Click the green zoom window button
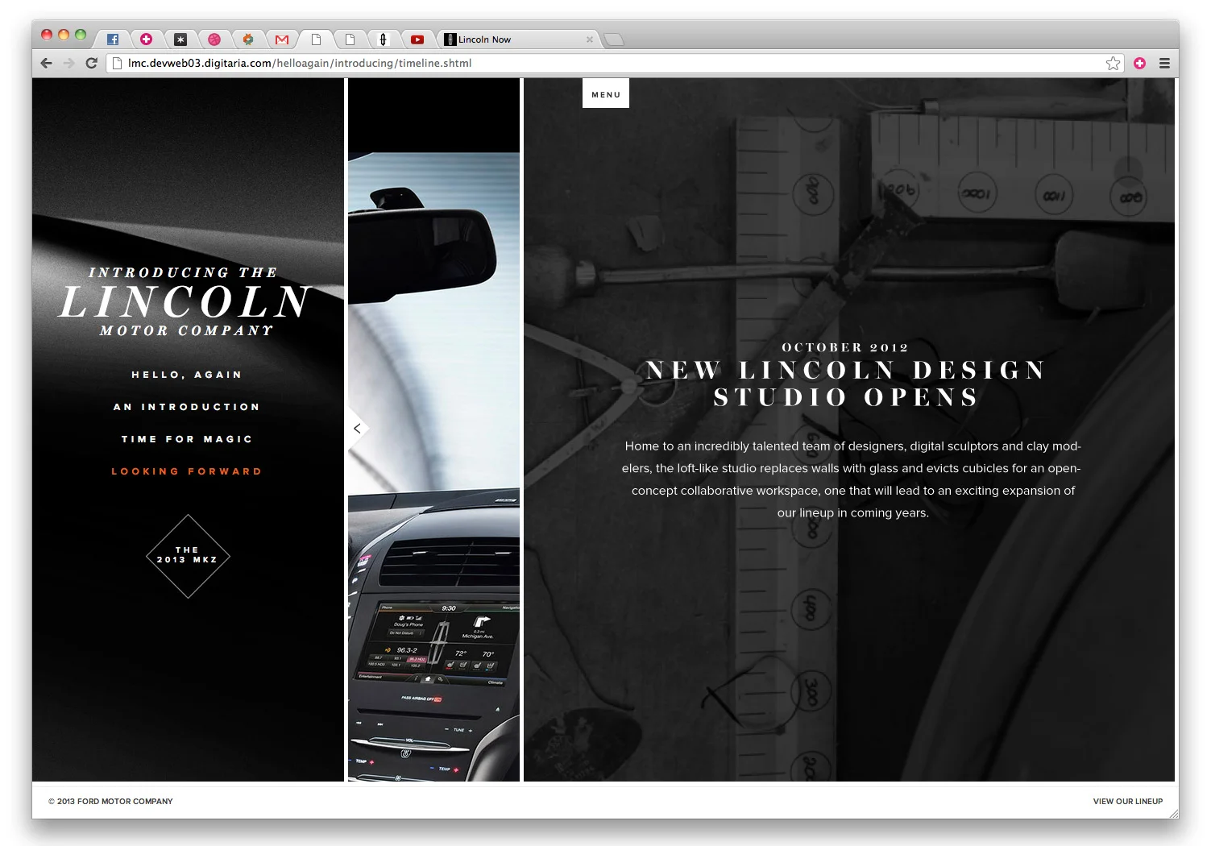 click(80, 35)
